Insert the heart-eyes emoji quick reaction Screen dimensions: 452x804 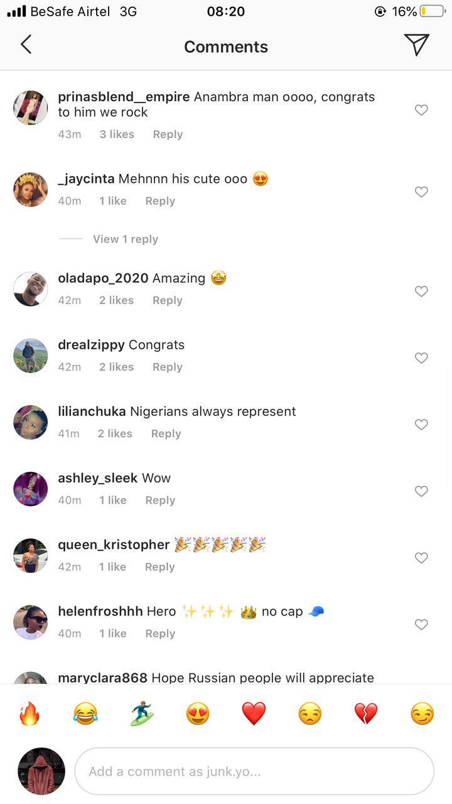tap(198, 714)
